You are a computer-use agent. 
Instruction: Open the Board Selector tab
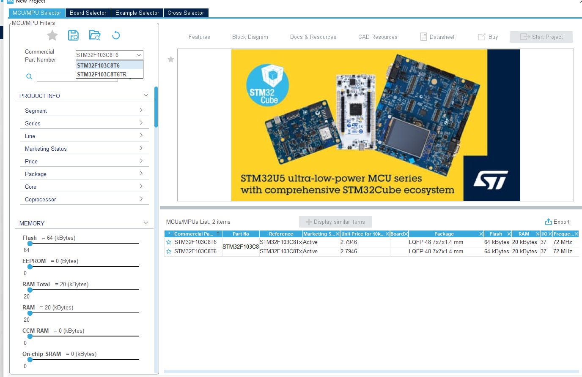point(88,13)
